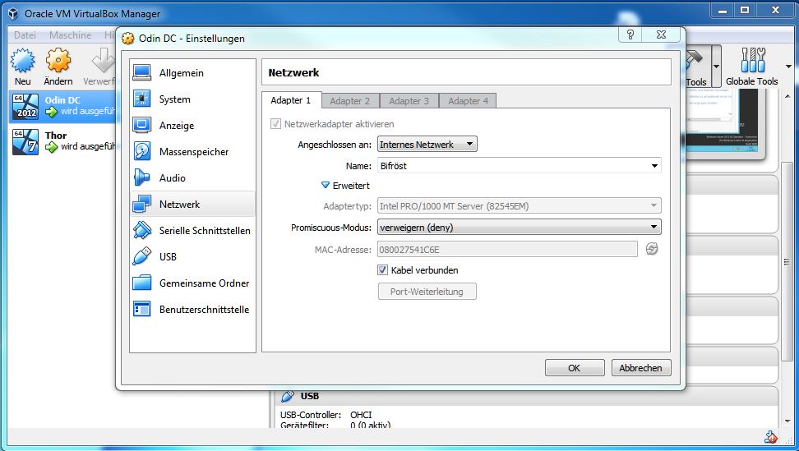The image size is (799, 451).
Task: Click the USB connector icon in sidebar
Action: coord(141,256)
